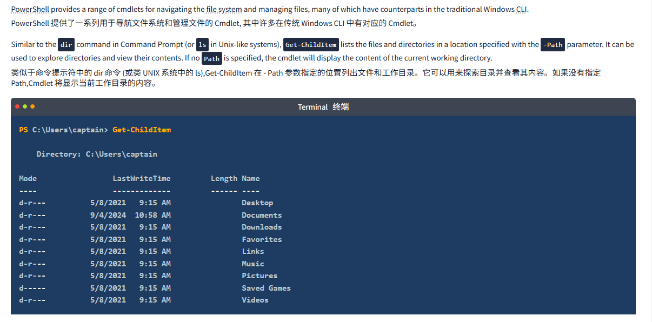Image resolution: width=652 pixels, height=322 pixels.
Task: Open the dotted-underlined CLI term in the English sentence
Action: tap(520, 9)
